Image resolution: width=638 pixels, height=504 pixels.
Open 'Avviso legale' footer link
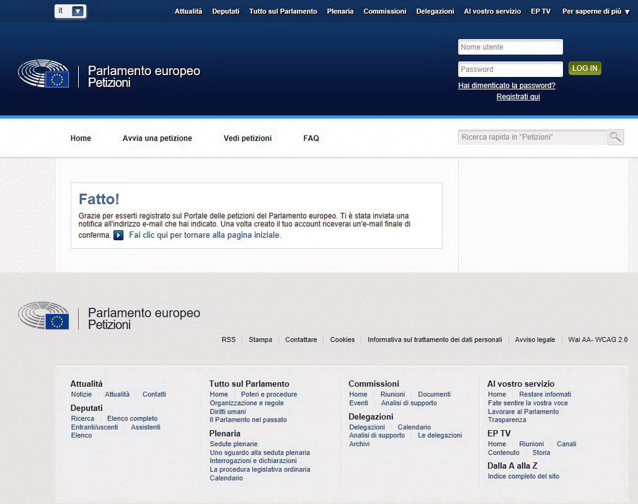[535, 339]
